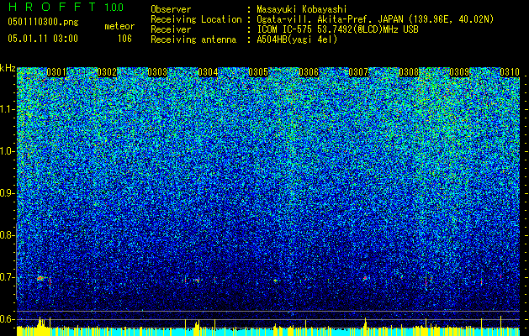Select the A504HB(yagi 4el) antenna text
Image resolution: width=529 pixels, height=336 pixels.
point(297,39)
